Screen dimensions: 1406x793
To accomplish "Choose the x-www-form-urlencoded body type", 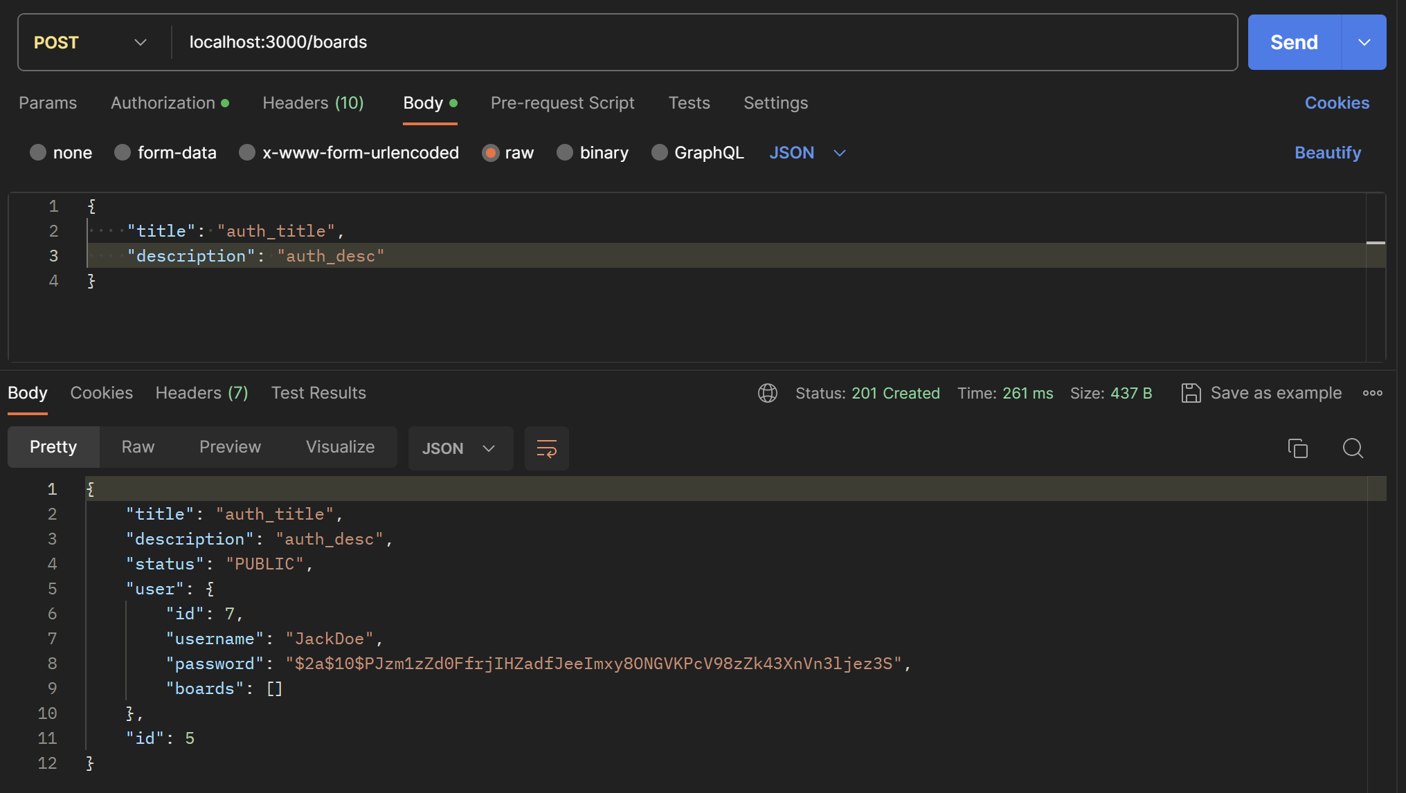I will 247,153.
